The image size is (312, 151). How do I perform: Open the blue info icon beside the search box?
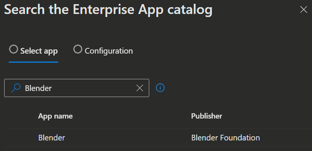coord(160,88)
